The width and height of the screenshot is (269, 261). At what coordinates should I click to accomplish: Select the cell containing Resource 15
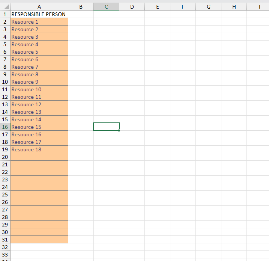click(39, 127)
